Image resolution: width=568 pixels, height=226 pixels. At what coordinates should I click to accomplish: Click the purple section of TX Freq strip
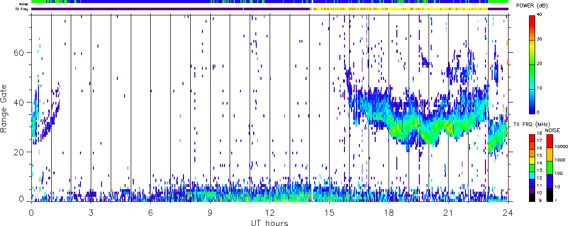pyautogui.click(x=171, y=9)
